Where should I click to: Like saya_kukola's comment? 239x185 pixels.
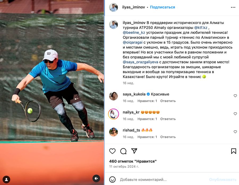tap(235, 96)
